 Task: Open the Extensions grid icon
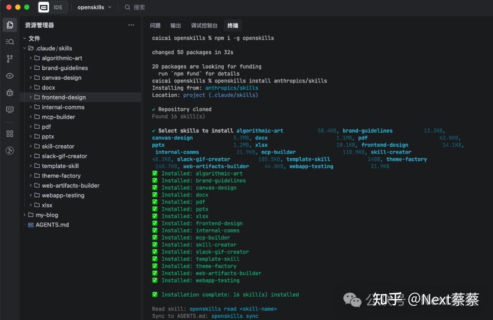(10, 133)
